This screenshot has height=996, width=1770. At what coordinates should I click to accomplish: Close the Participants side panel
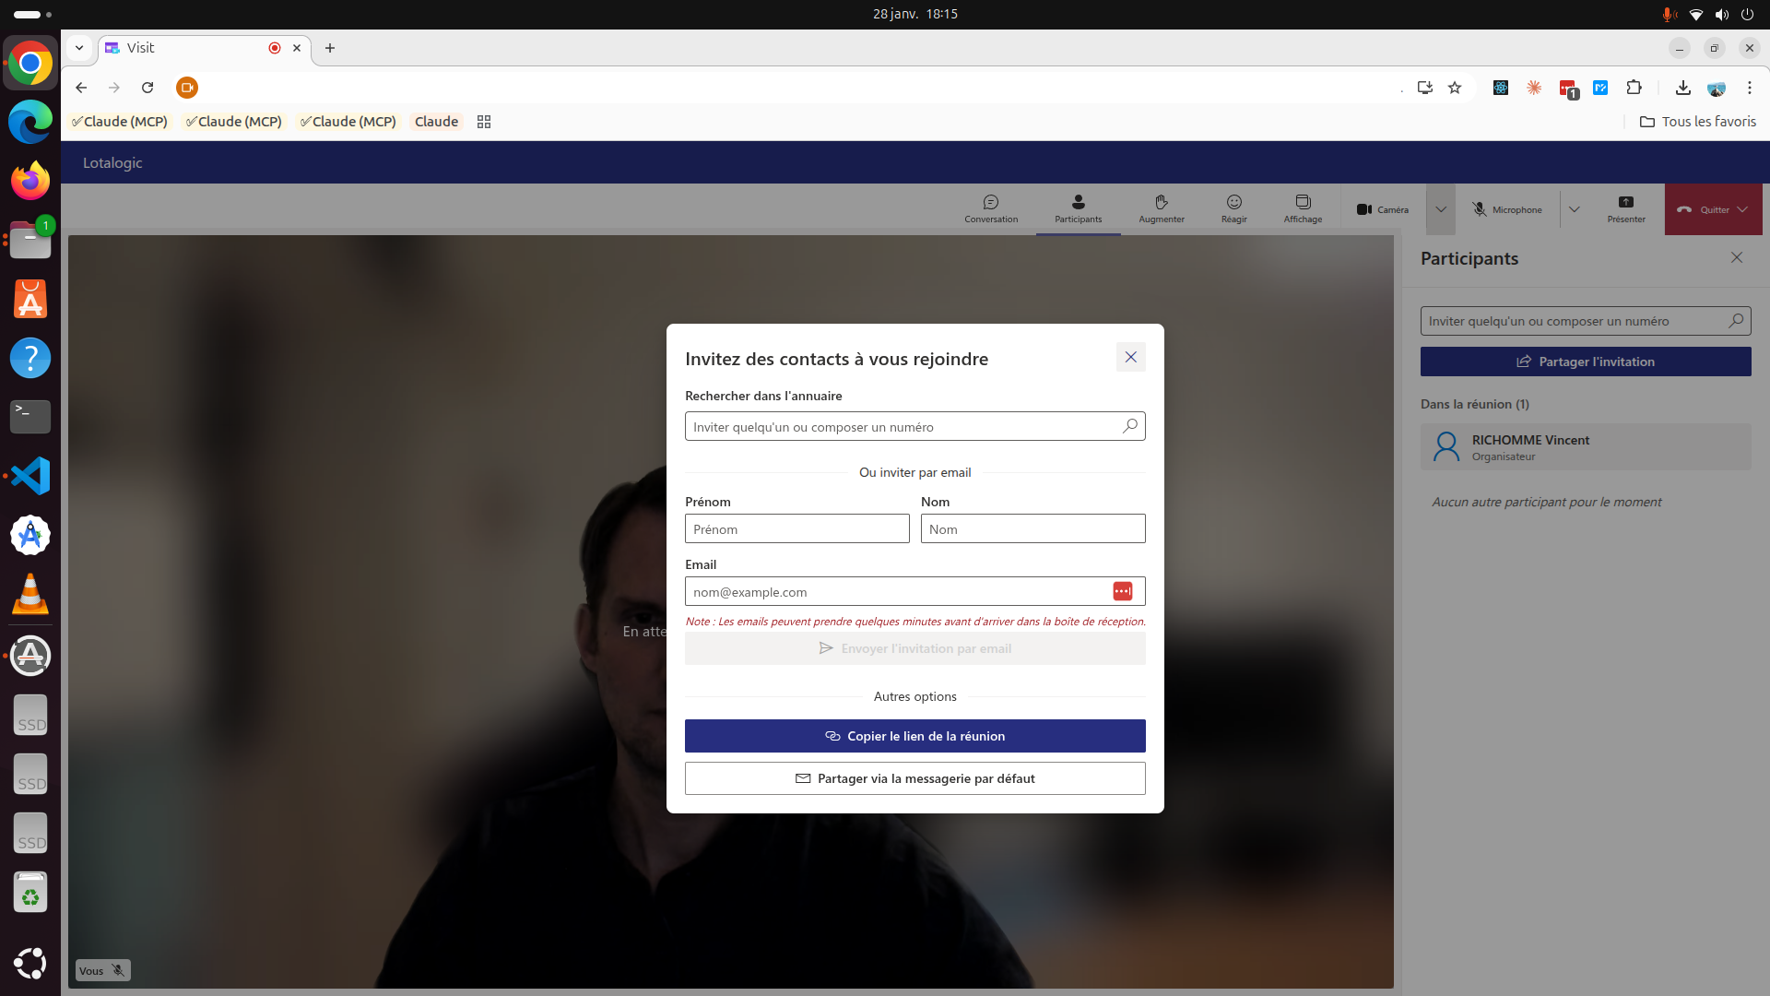coord(1736,258)
